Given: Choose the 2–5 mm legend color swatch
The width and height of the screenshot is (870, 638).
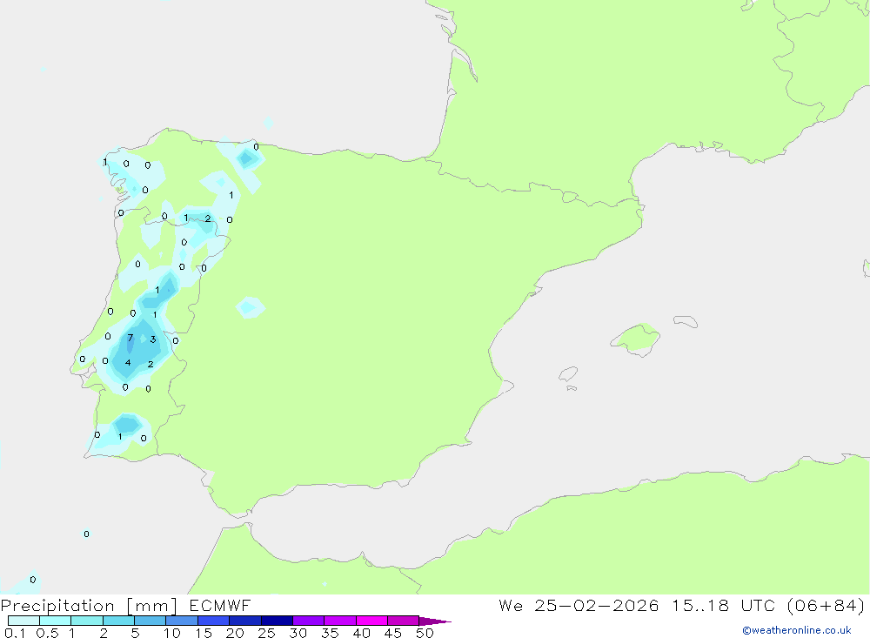Looking at the screenshot, I should click(x=118, y=621).
